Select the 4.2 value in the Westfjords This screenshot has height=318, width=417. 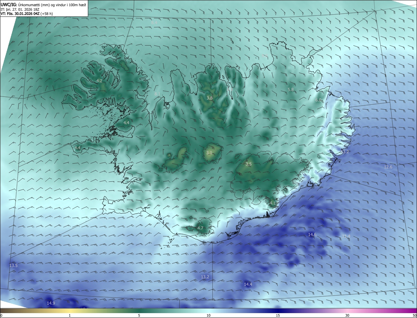pyautogui.click(x=99, y=81)
